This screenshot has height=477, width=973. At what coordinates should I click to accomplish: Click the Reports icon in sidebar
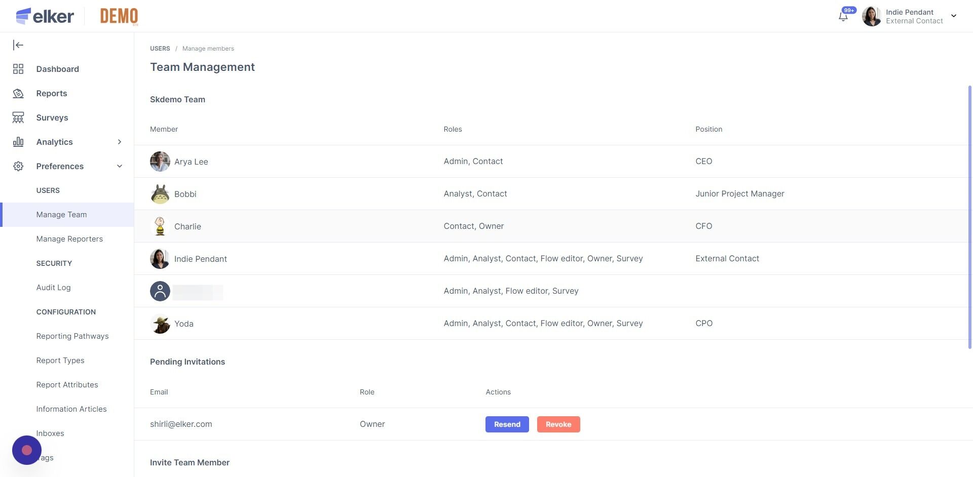(x=18, y=93)
